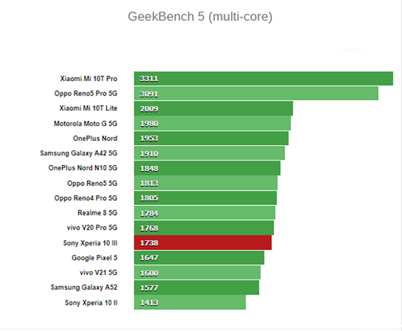
Task: Click the Oppo Reno5 Pro 5G bar
Action: coord(256,94)
